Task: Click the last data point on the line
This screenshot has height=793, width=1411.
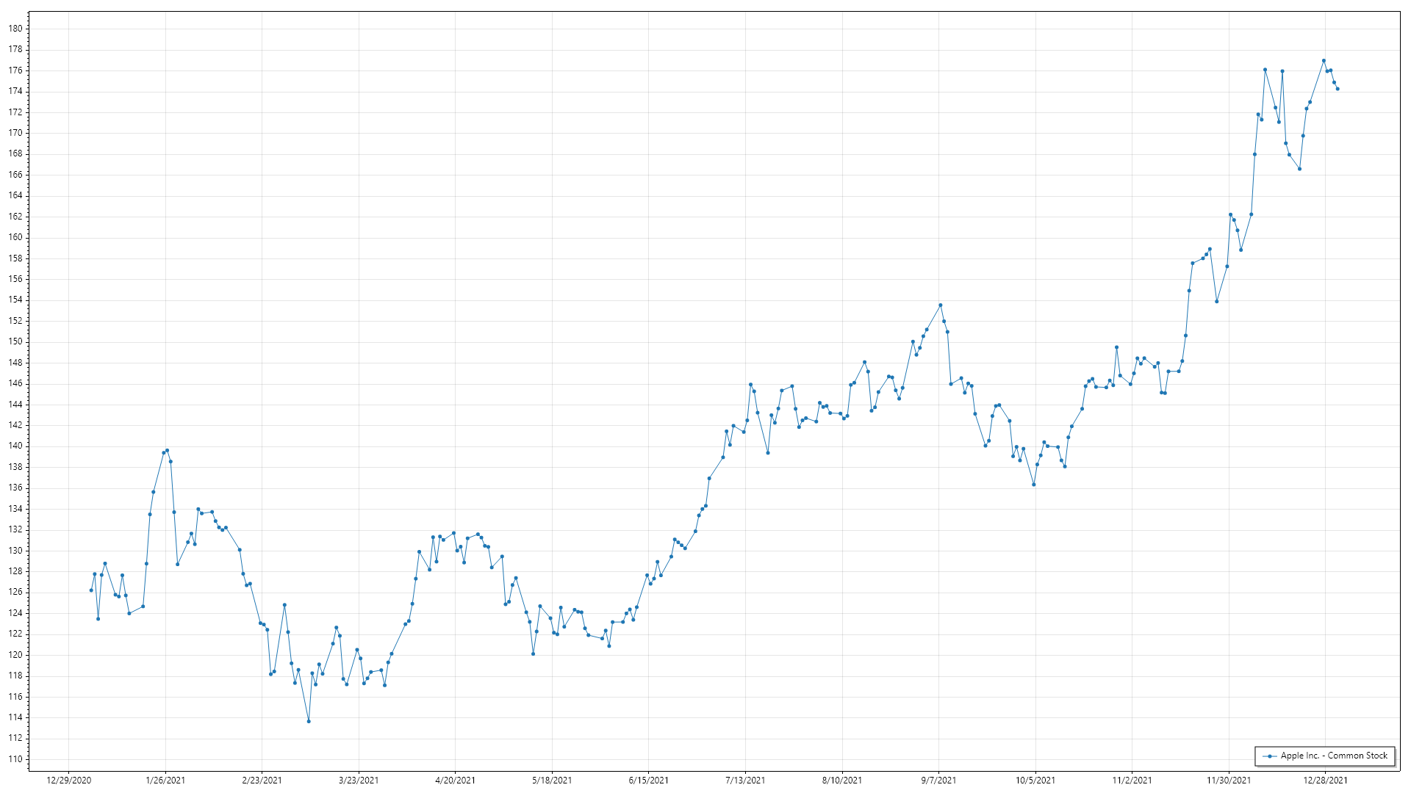Action: click(1338, 89)
